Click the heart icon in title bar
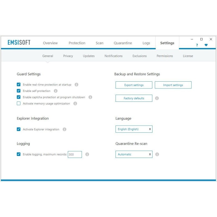 click(206, 45)
